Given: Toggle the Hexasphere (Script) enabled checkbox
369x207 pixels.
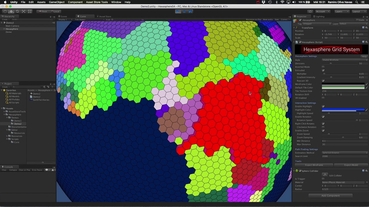Looking at the screenshot, I should (300, 42).
